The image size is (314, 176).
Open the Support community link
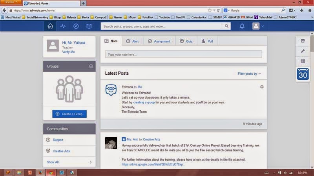pyautogui.click(x=58, y=140)
